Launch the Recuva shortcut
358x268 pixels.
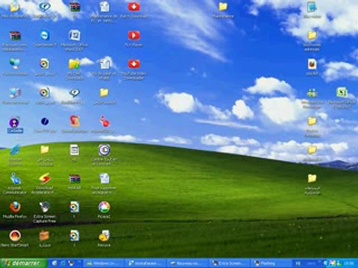[104, 238]
